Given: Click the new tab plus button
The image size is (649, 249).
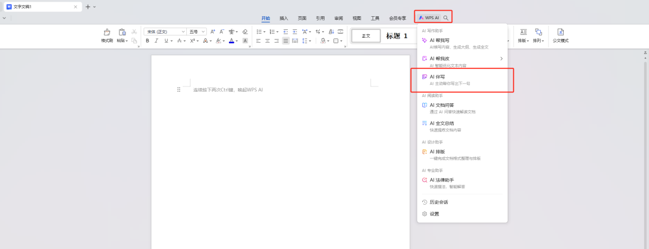Looking at the screenshot, I should (88, 7).
